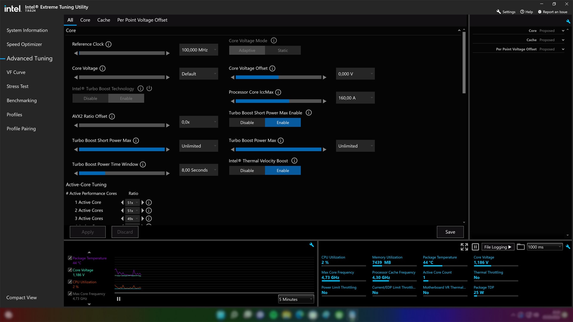Decrease Core Voltage Offset with left arrow
573x322 pixels.
232,77
